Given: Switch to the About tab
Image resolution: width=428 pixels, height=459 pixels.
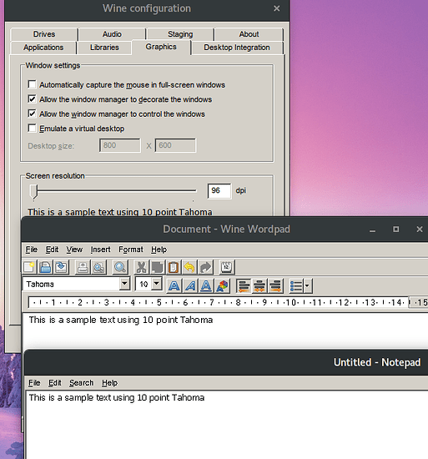Looking at the screenshot, I should tap(249, 34).
